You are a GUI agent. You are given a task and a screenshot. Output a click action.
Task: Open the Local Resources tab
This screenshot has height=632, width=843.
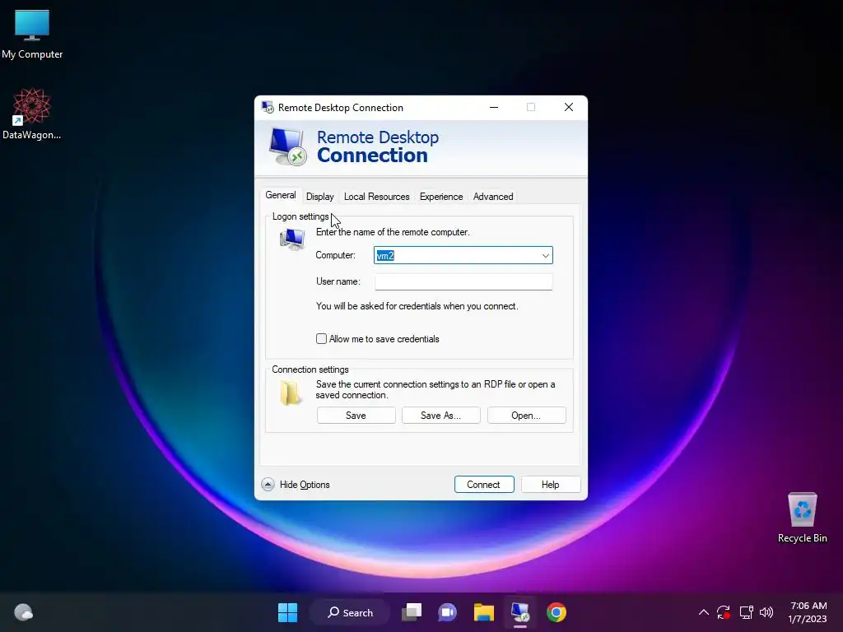pyautogui.click(x=377, y=197)
